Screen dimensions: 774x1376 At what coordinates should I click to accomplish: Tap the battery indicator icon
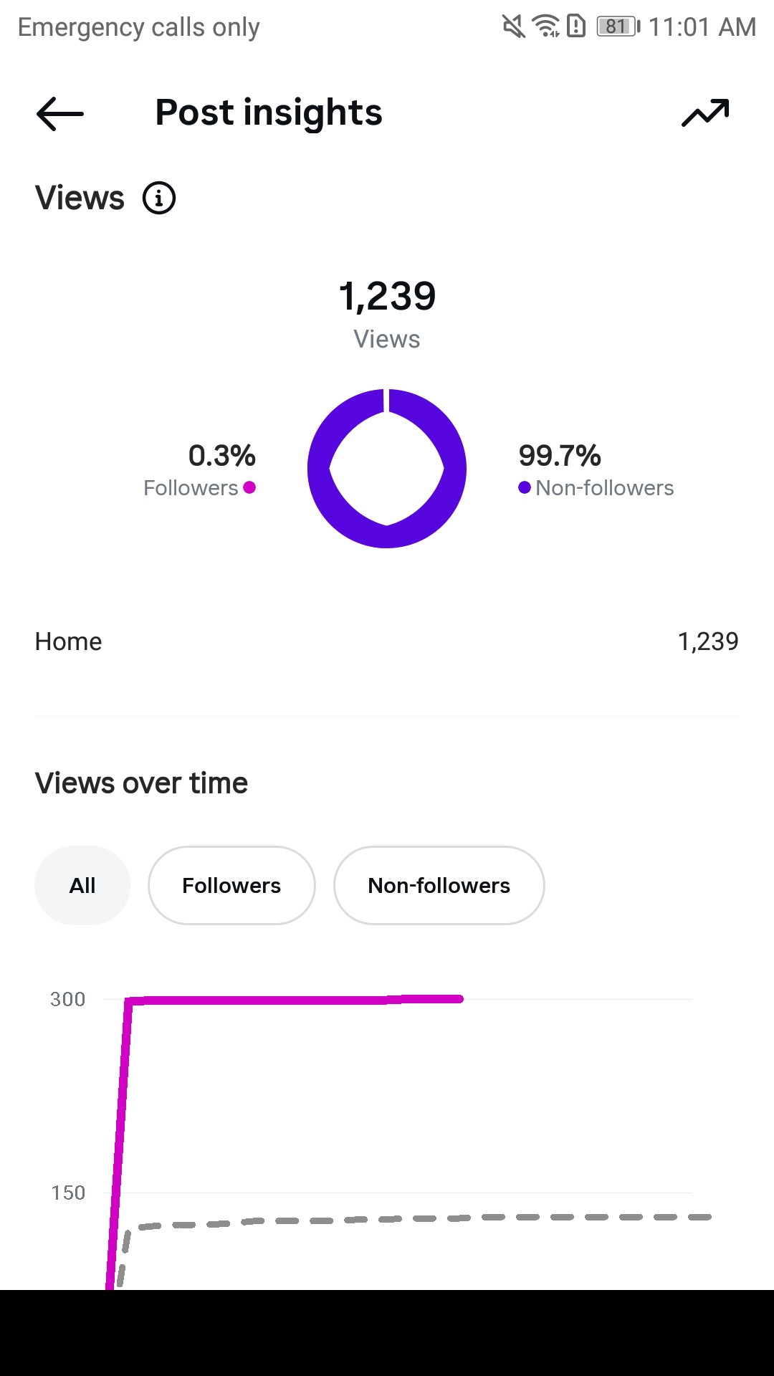click(618, 27)
